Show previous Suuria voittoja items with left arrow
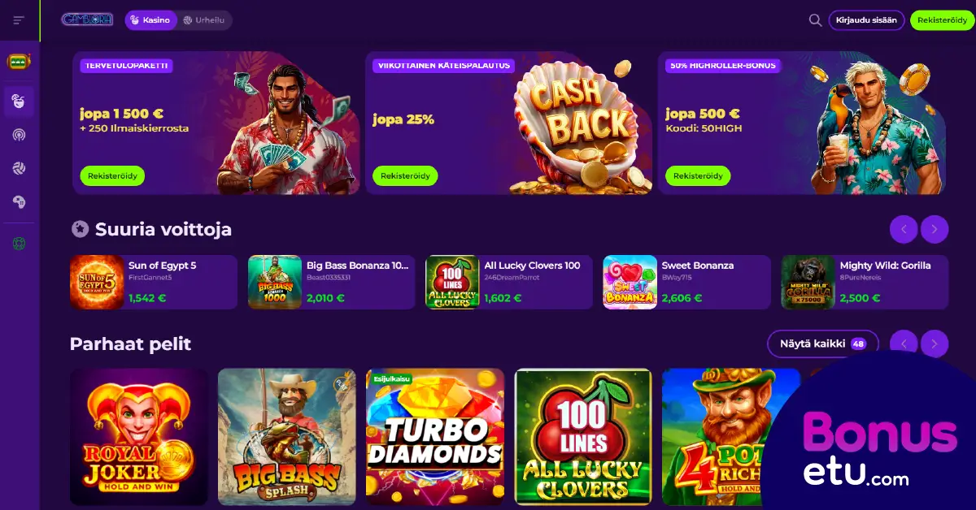 pyautogui.click(x=904, y=230)
